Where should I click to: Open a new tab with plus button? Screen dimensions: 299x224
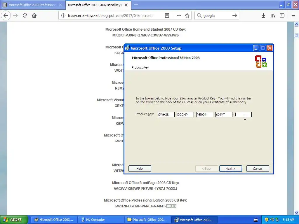(136, 5)
